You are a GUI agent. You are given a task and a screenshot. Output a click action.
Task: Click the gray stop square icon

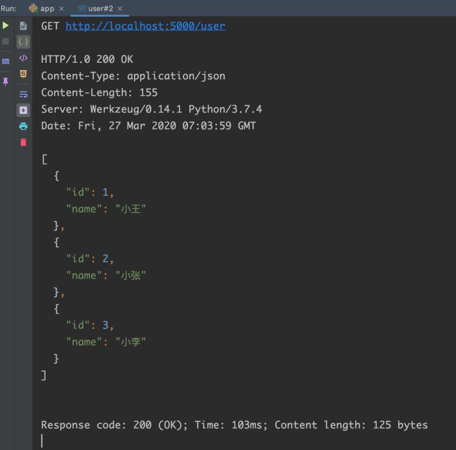tap(6, 41)
